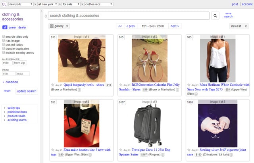The image size is (254, 163).
Task: Favorite the Qupid burgundy heels listing star
Action: click(x=53, y=85)
